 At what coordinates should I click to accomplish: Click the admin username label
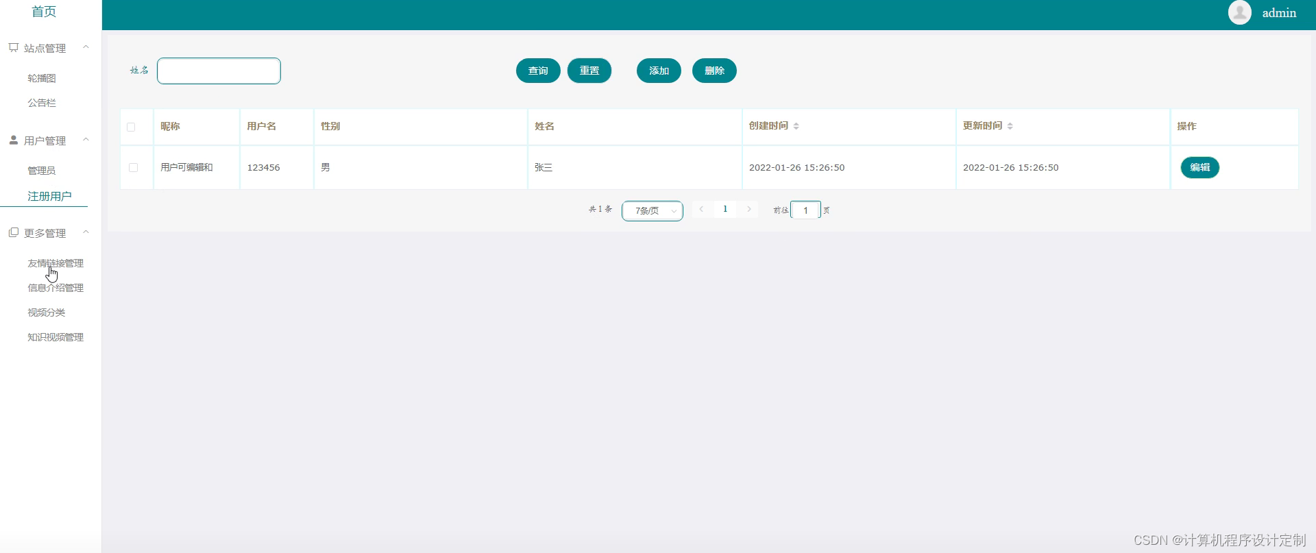point(1279,13)
